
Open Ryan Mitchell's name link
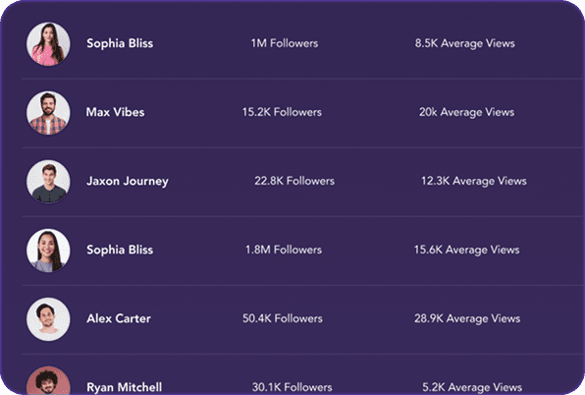pos(125,387)
